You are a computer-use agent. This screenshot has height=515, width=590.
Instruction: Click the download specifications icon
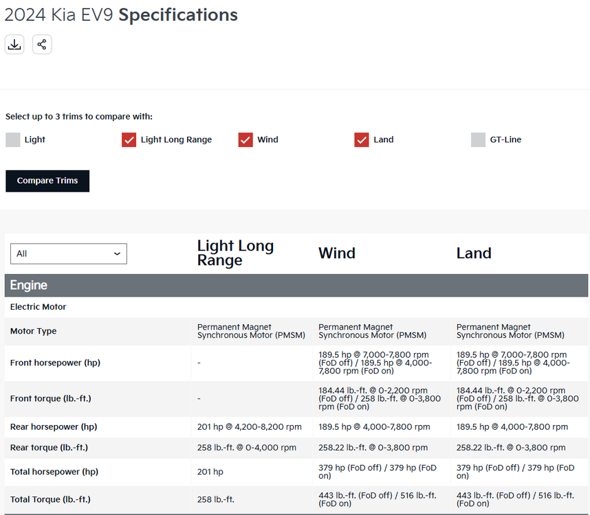tap(14, 45)
